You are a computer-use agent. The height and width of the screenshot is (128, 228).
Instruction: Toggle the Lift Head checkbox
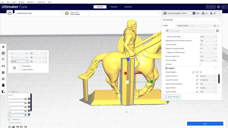[201, 64]
